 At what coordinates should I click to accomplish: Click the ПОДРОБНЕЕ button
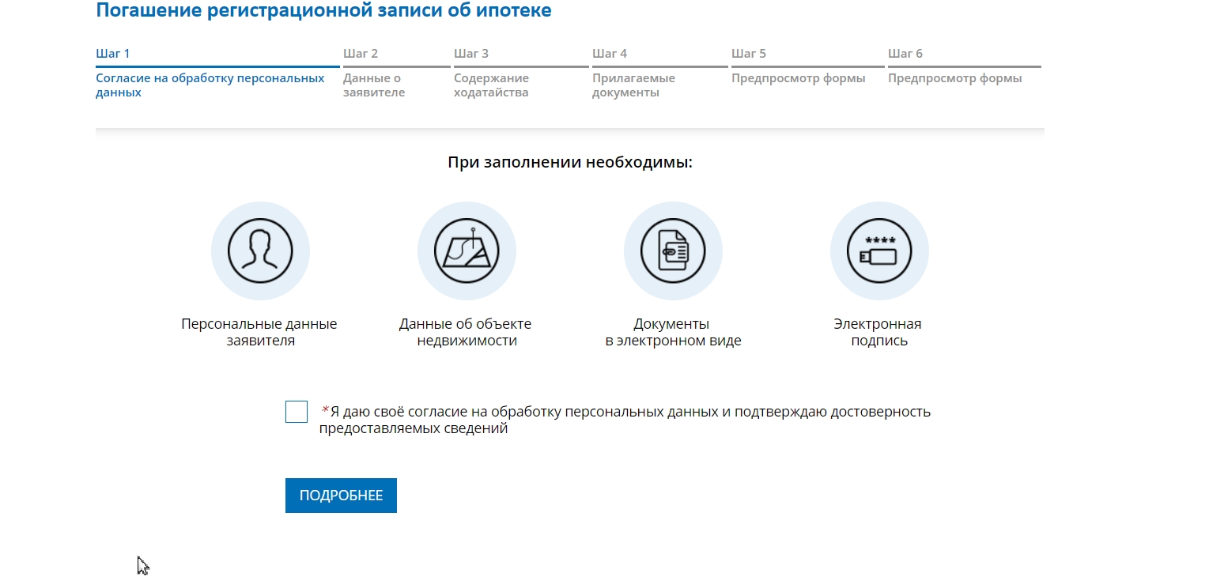341,496
